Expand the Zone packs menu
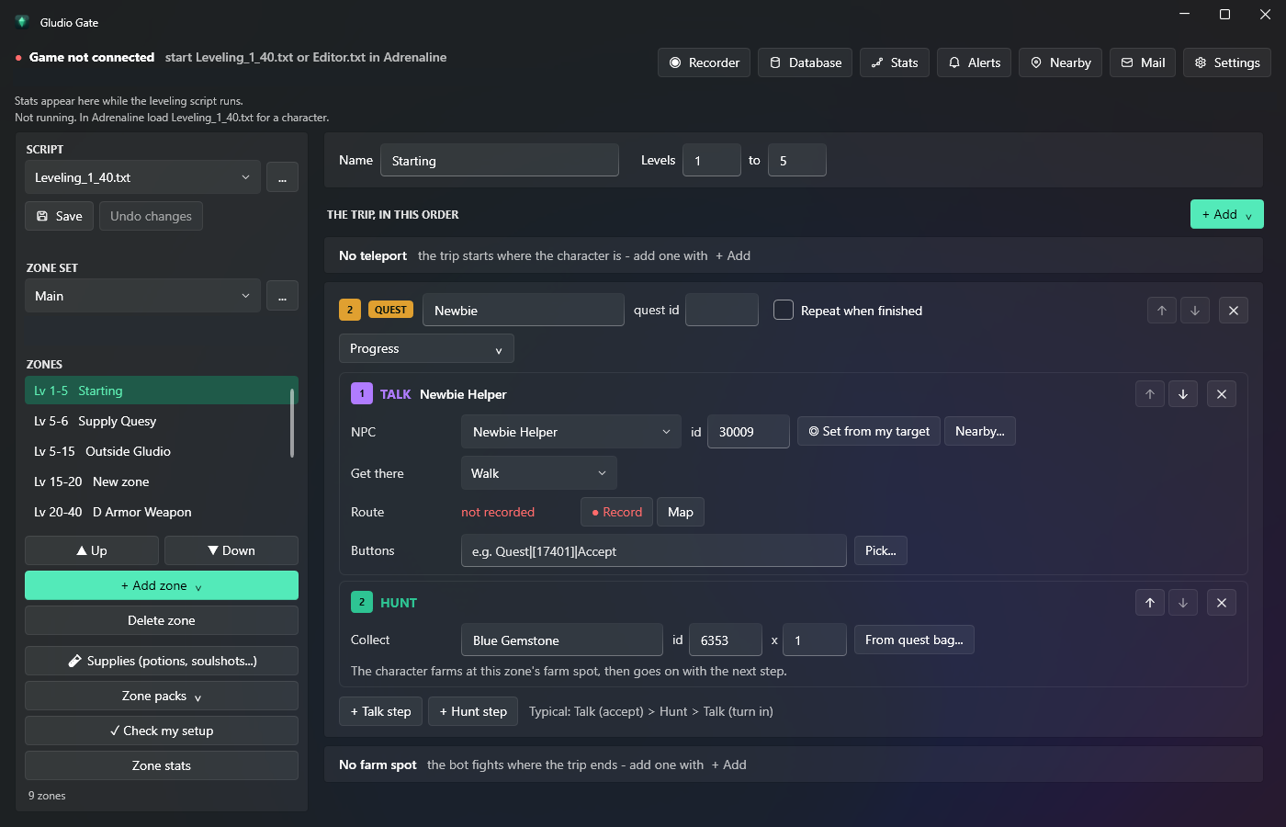 (x=162, y=696)
